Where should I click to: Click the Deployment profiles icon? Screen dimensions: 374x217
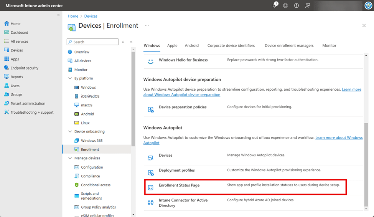151,172
